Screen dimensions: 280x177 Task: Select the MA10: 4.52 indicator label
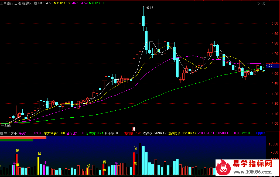click(62, 3)
